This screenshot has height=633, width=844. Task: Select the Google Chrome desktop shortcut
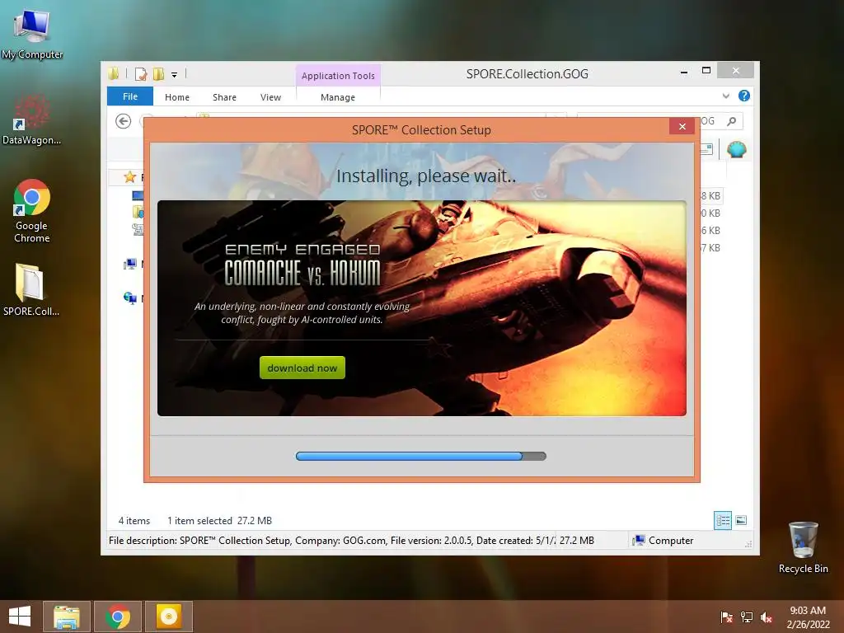coord(32,211)
